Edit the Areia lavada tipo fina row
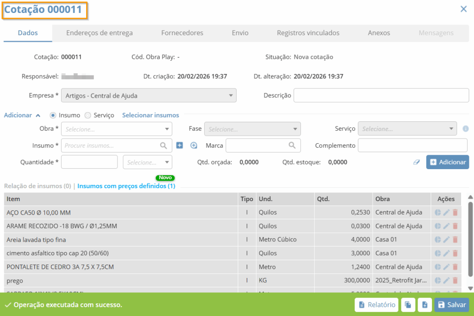The width and height of the screenshot is (474, 316). click(446, 240)
